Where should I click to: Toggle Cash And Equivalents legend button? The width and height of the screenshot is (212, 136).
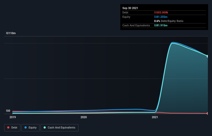point(59,128)
